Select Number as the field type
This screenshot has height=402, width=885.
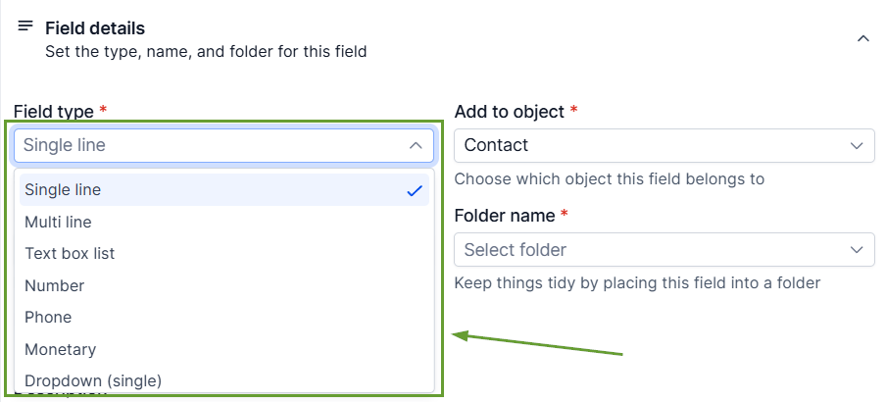(x=55, y=285)
